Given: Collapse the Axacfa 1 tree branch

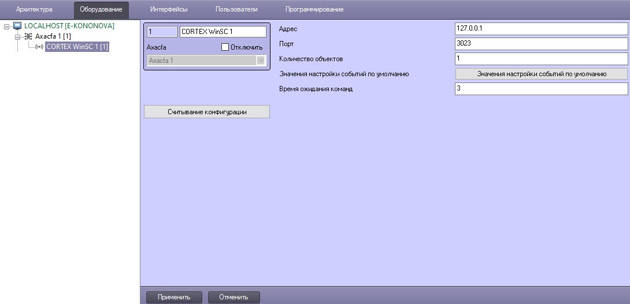Looking at the screenshot, I should (x=17, y=36).
